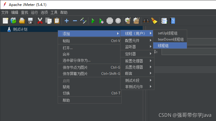
Task: Click the Search binoculars icon
Action: pyautogui.click(x=146, y=21)
